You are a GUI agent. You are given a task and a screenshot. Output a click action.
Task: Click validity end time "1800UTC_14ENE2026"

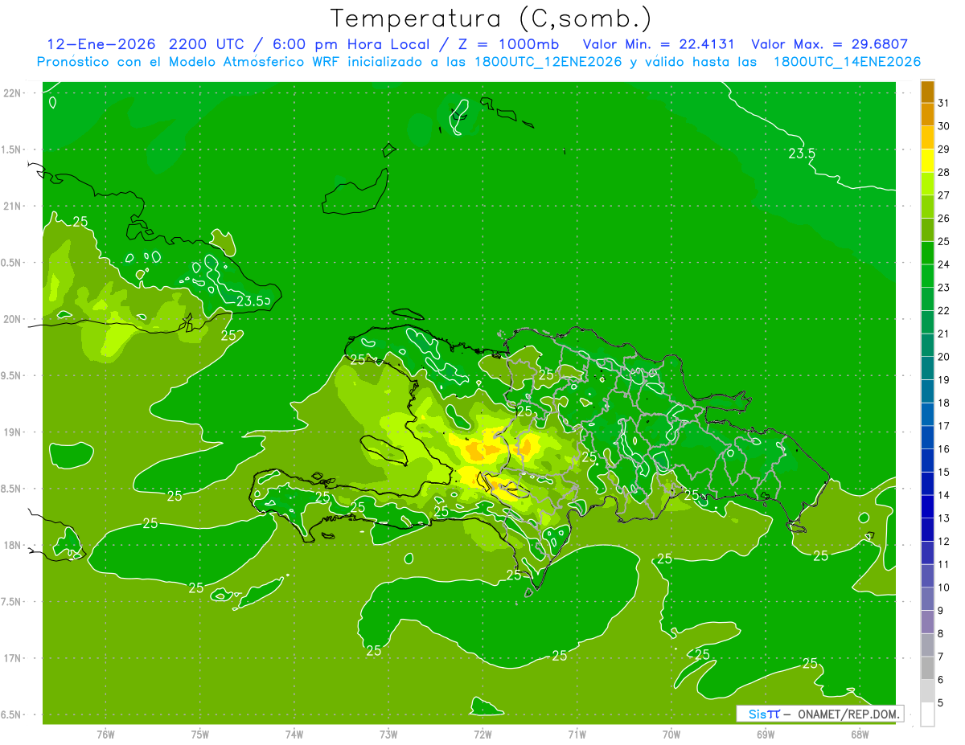847,62
